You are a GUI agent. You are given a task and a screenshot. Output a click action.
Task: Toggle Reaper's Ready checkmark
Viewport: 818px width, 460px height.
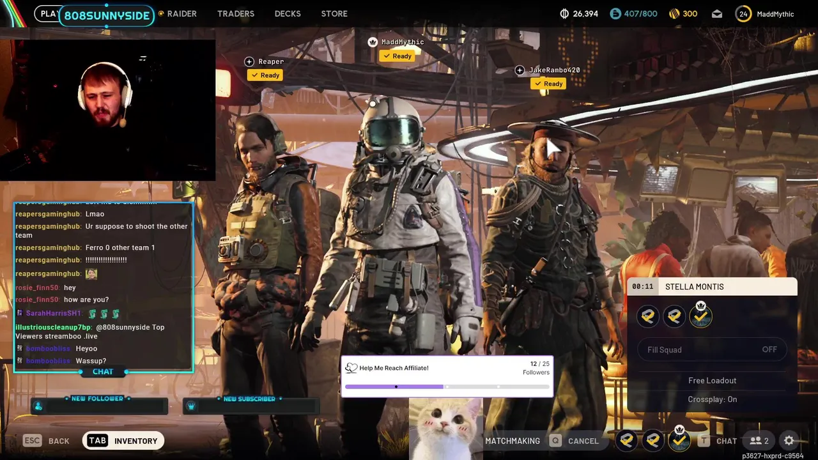point(265,75)
